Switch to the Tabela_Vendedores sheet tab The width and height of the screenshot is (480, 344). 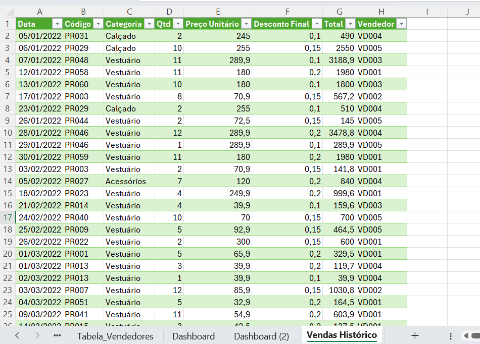(115, 336)
